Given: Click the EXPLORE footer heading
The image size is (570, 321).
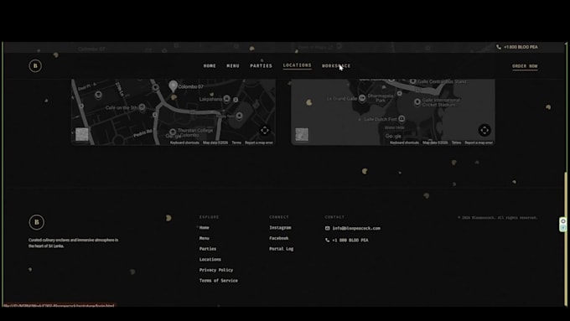Looking at the screenshot, I should tap(209, 217).
